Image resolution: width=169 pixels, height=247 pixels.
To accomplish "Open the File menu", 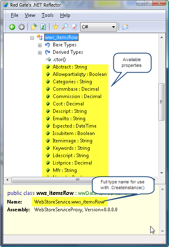I will click(15, 15).
